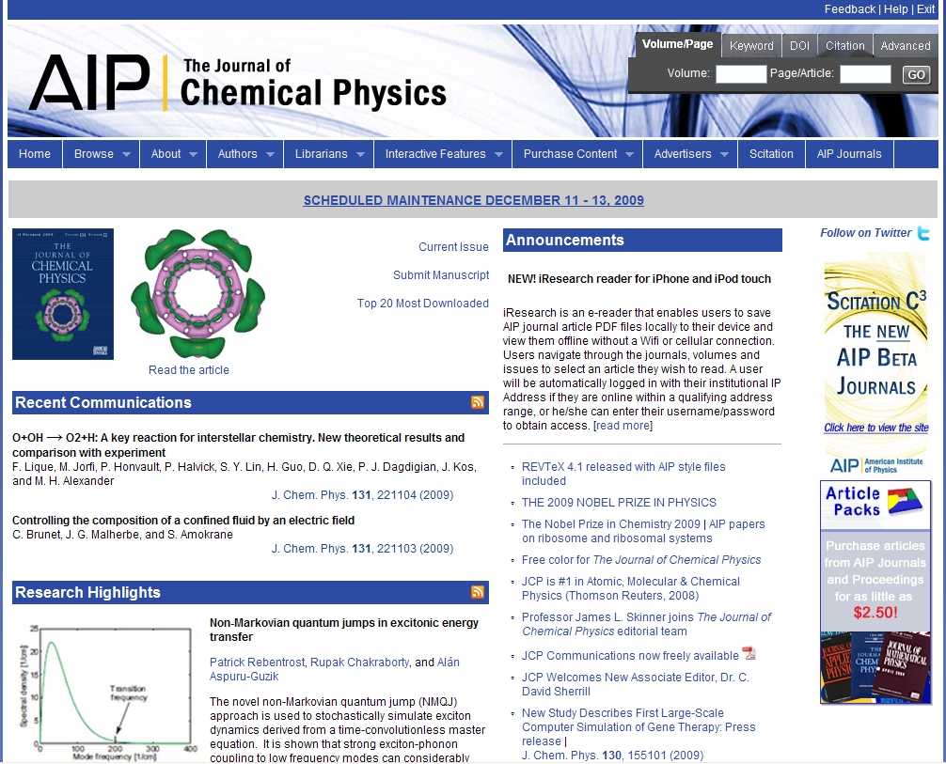Image resolution: width=946 pixels, height=764 pixels.
Task: Click the Twitter bird icon
Action: (x=923, y=233)
